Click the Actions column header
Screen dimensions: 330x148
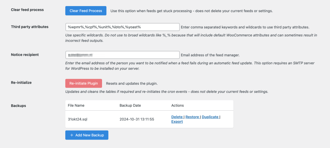tap(177, 106)
